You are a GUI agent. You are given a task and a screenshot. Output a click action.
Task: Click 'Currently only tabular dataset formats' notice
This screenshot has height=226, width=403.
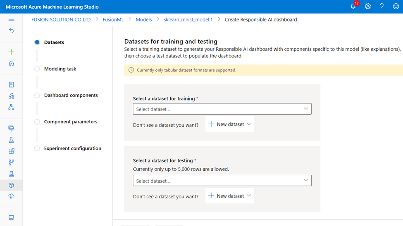click(x=186, y=70)
